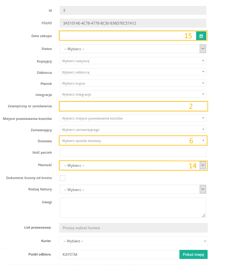Open the Zamawiający selector
Image resolution: width=226 pixels, height=269 pixels.
[x=133, y=130]
